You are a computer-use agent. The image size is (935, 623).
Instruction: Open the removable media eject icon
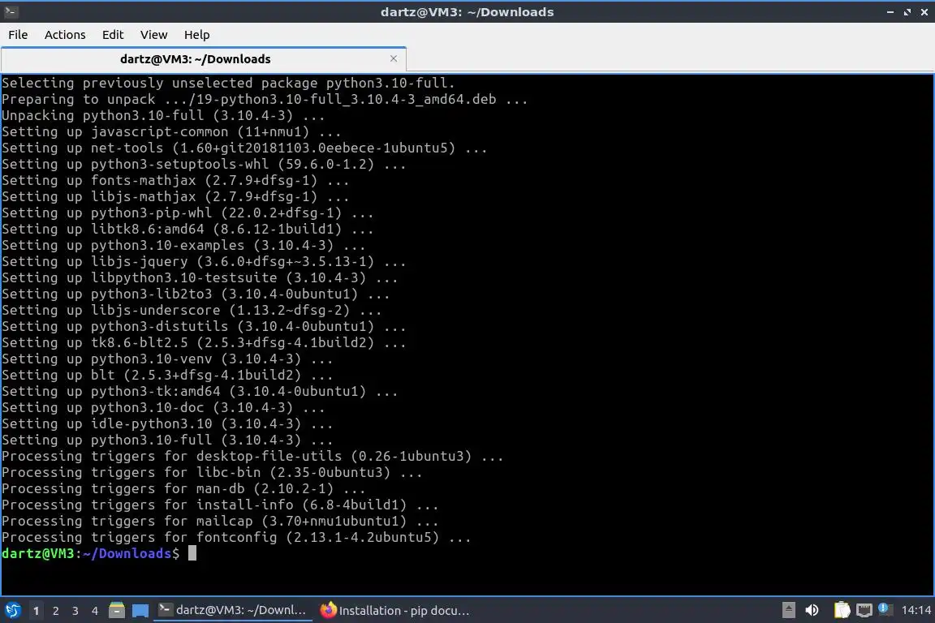click(x=788, y=610)
